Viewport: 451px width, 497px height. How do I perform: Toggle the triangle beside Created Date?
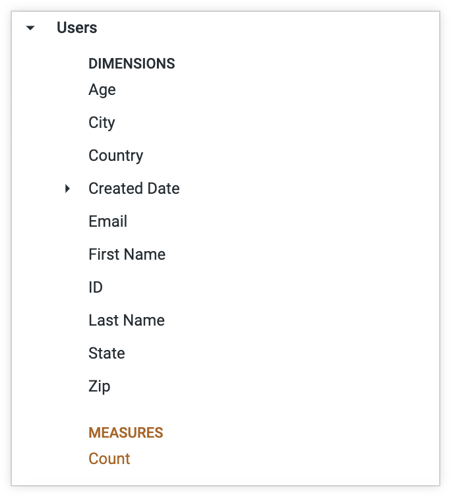(x=67, y=189)
